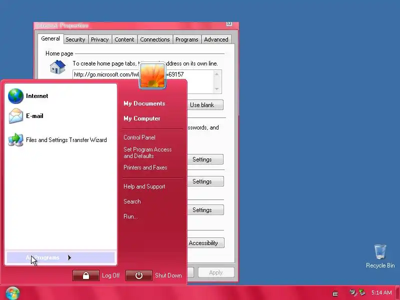Select Set Program Access and Defaults
Viewport: 400px width, 300px height.
coord(147,152)
